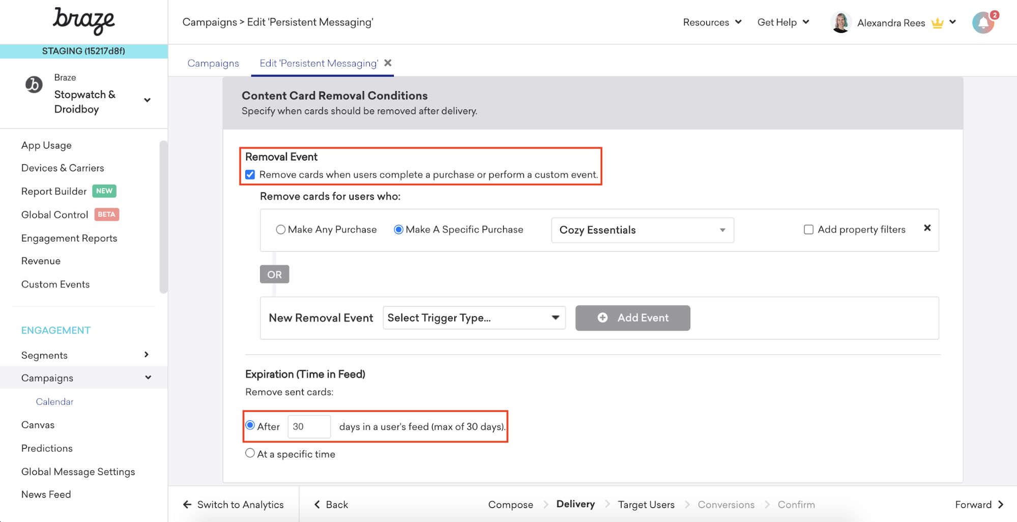Click the Campaigns breadcrumb link

pos(210,22)
